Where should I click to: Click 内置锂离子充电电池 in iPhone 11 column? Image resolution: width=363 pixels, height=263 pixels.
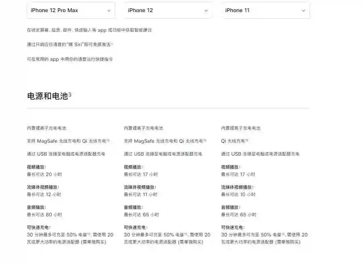click(241, 128)
